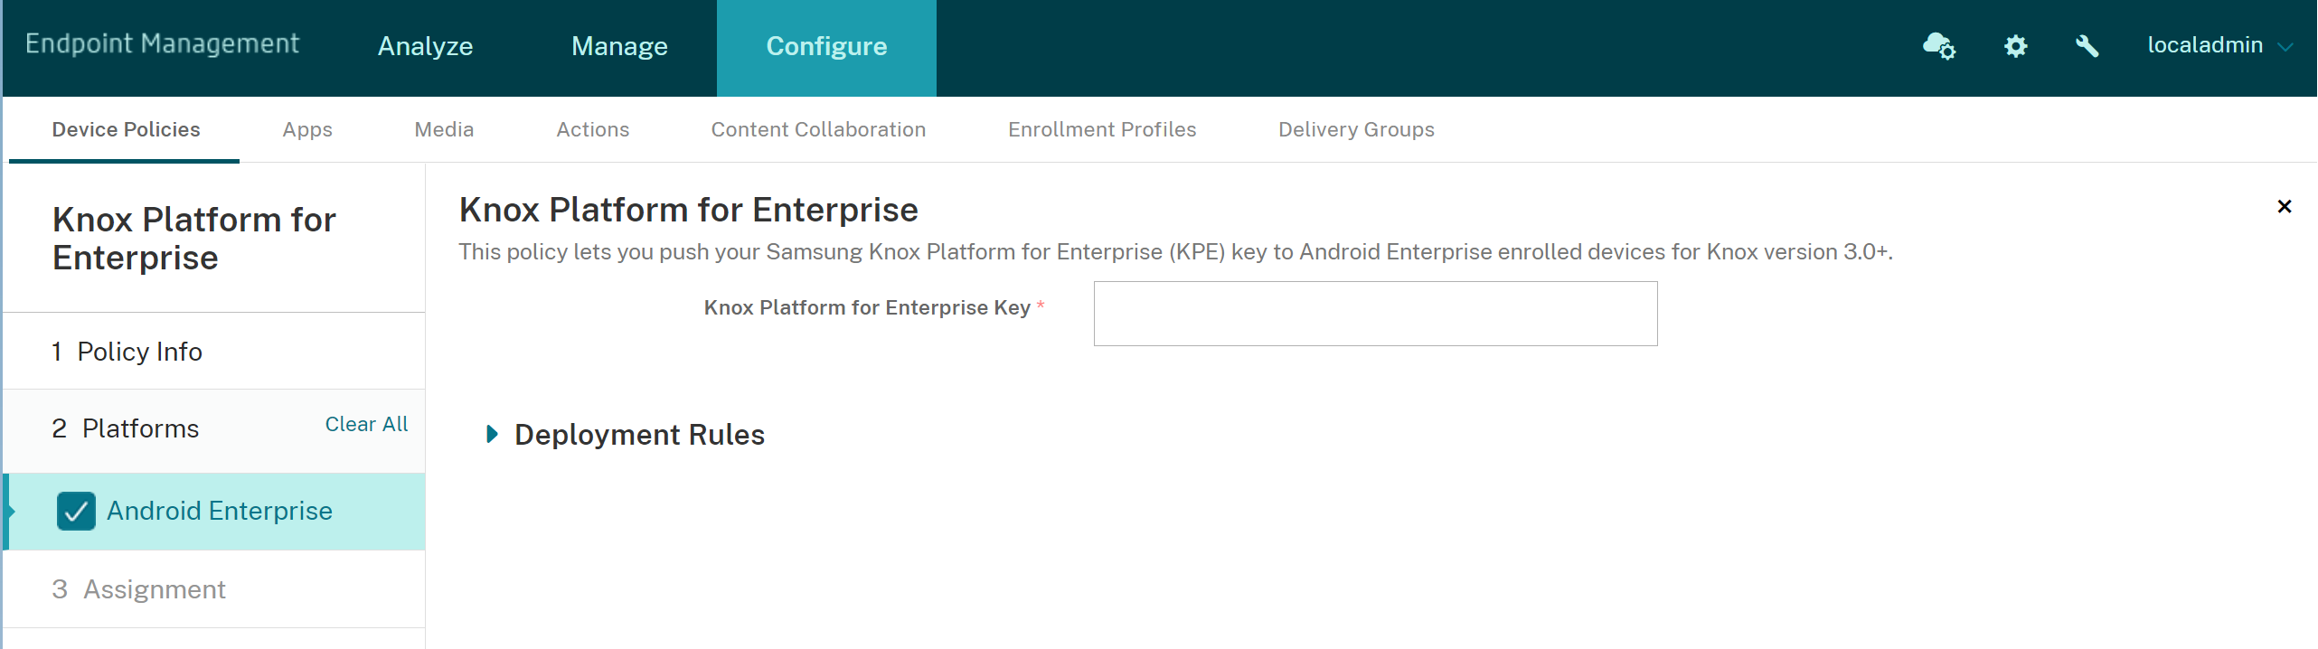Click the Clear All link
Screen dimensions: 2318x649
click(x=366, y=425)
